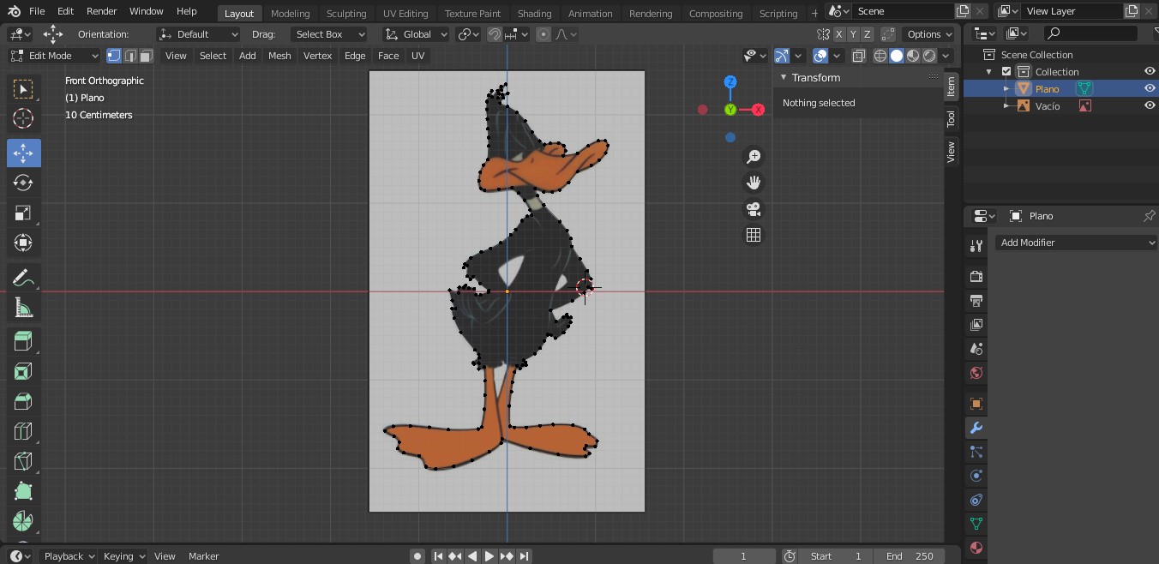Open the Edit Mode dropdown
The width and height of the screenshot is (1159, 564).
click(x=54, y=56)
